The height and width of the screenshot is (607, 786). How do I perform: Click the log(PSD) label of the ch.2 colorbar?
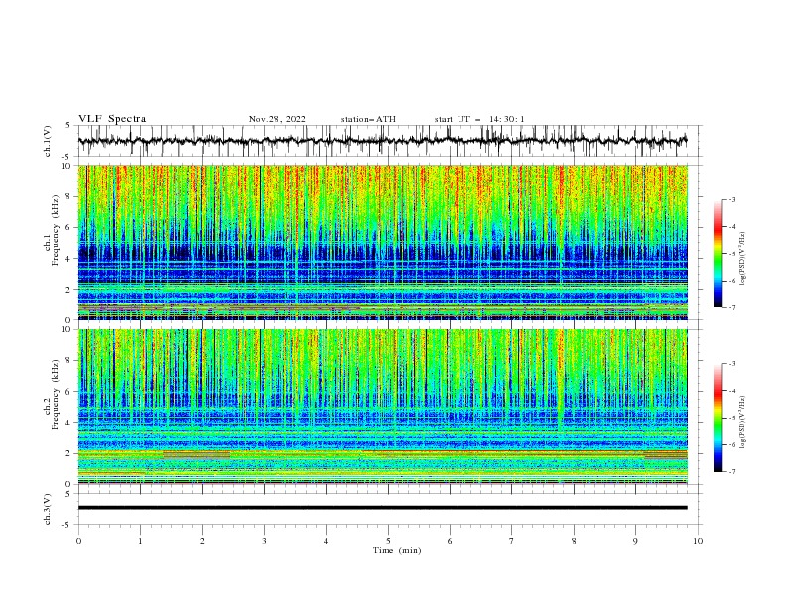click(x=742, y=423)
